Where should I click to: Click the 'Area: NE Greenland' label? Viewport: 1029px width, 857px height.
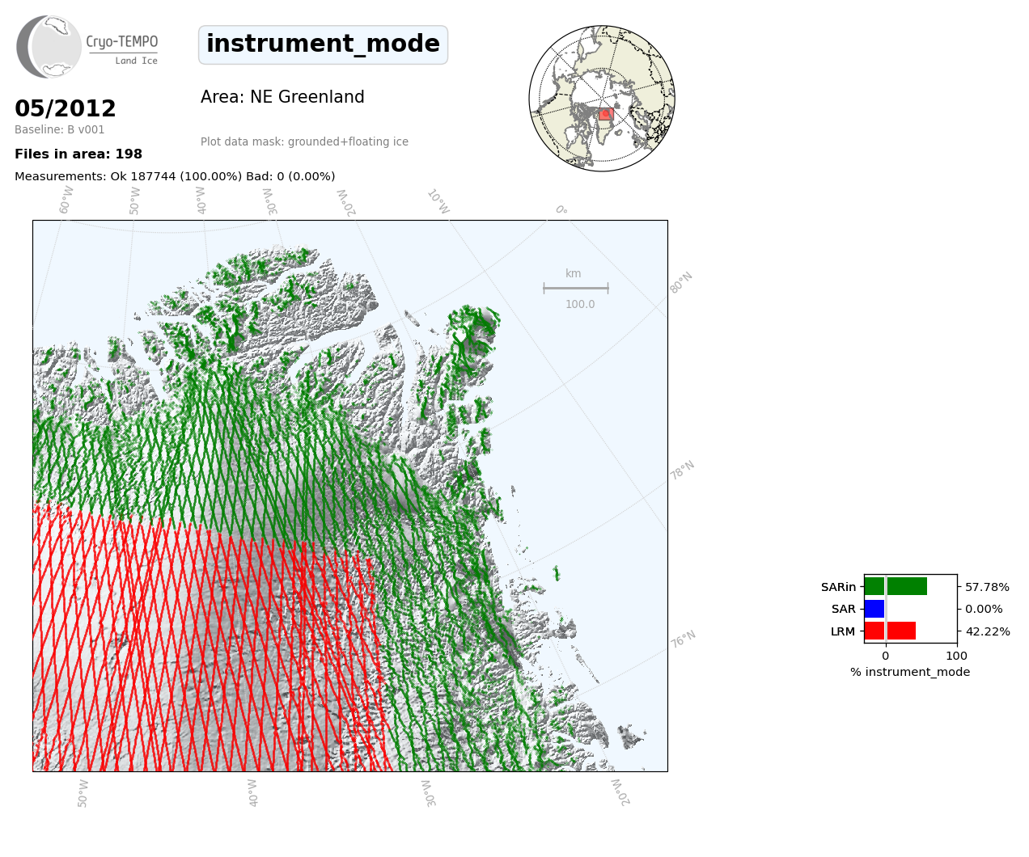(282, 97)
